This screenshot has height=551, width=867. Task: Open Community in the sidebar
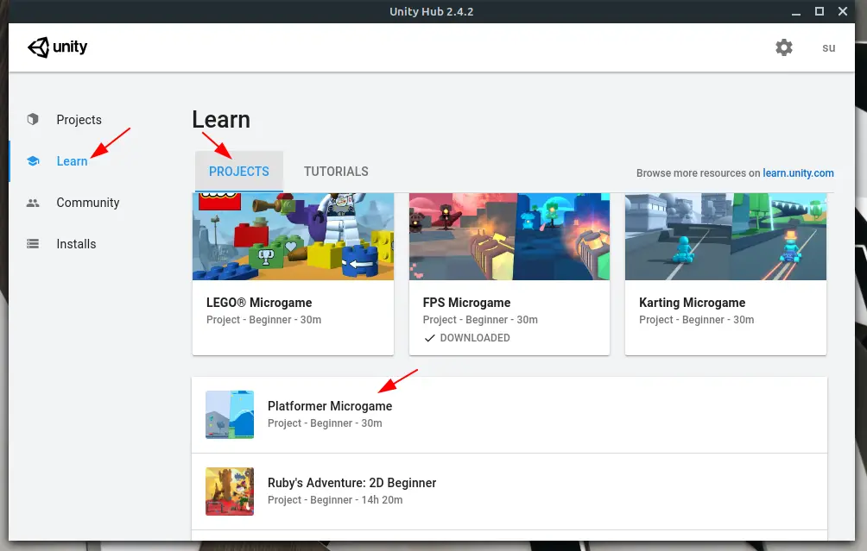tap(88, 203)
